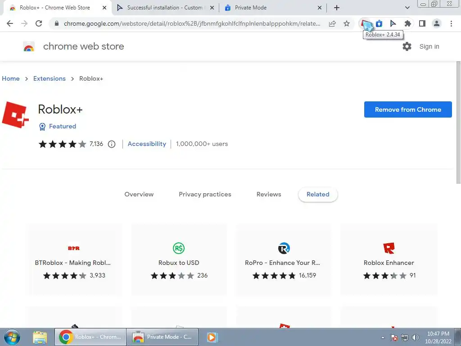Toggle the browser side panel
This screenshot has height=346, width=461.
422,23
